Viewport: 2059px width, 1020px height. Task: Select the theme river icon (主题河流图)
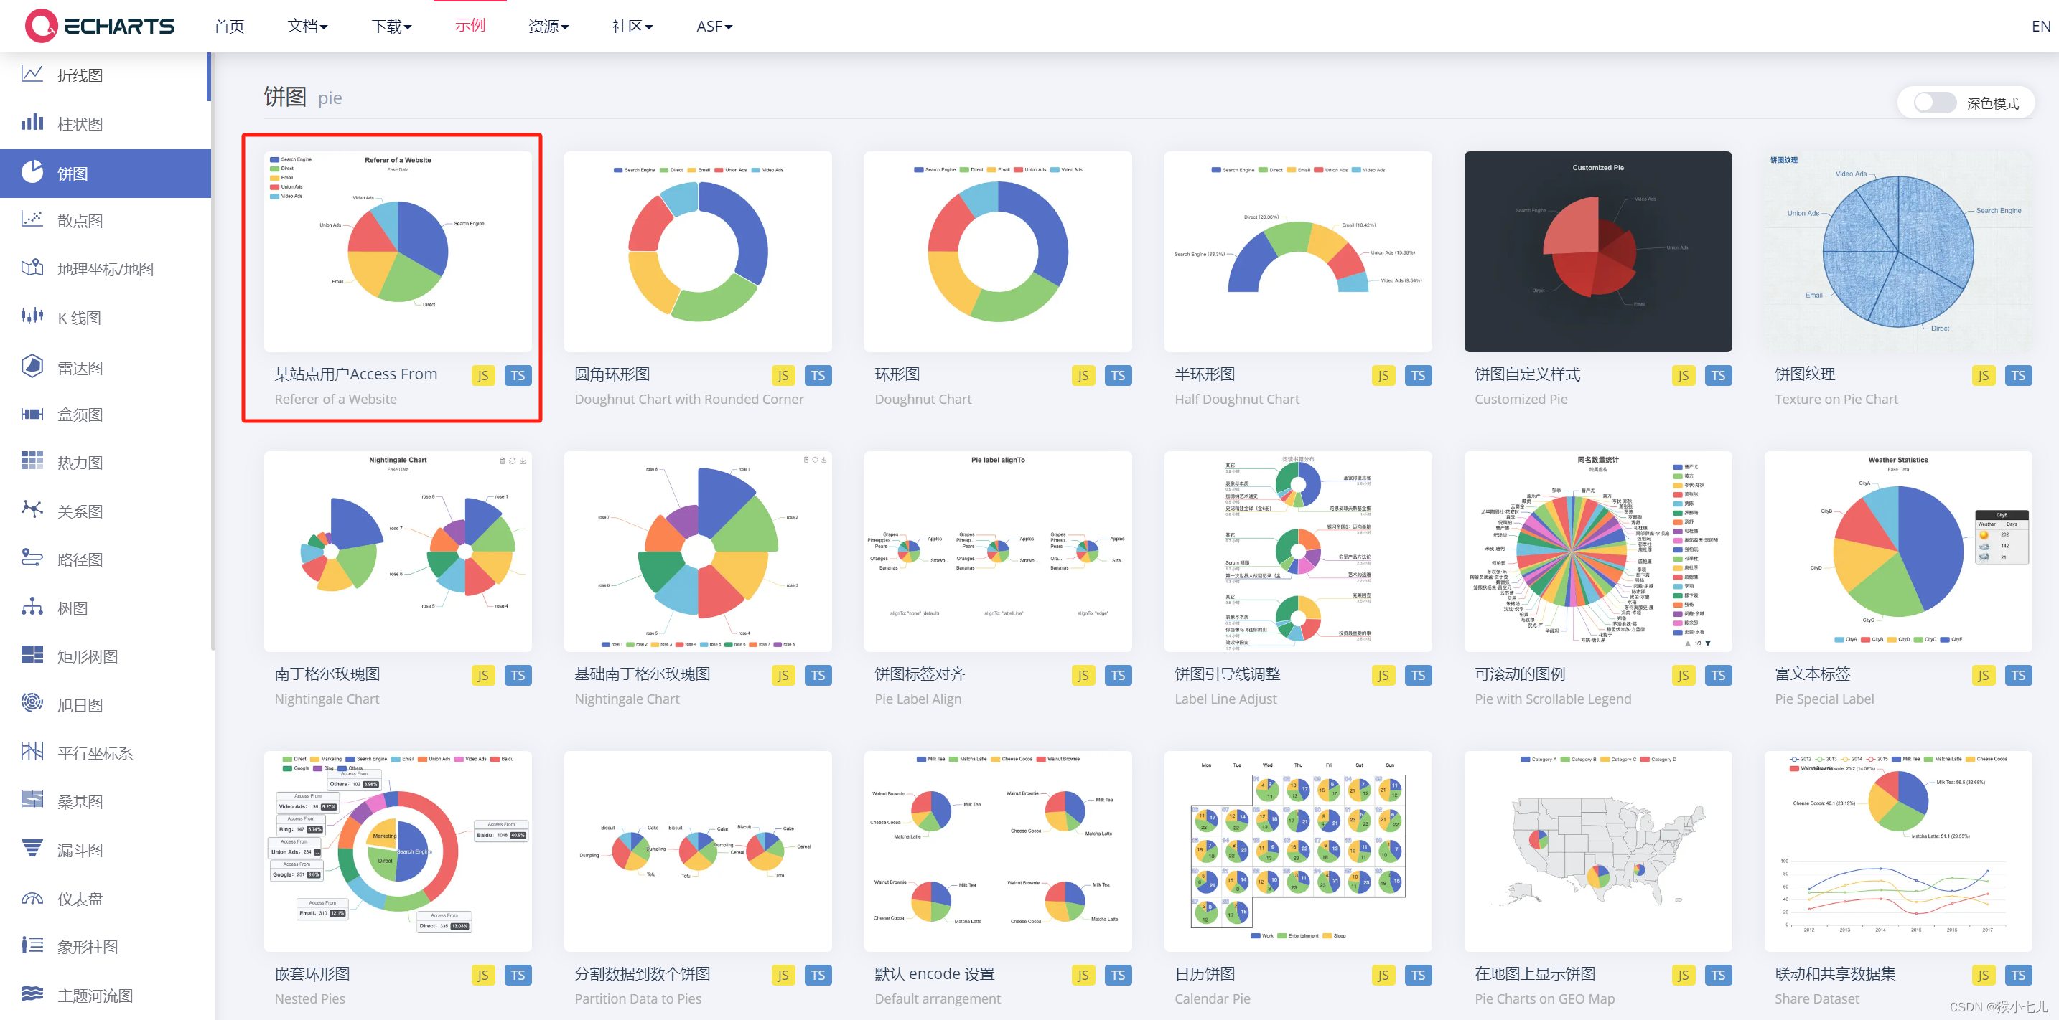point(32,993)
